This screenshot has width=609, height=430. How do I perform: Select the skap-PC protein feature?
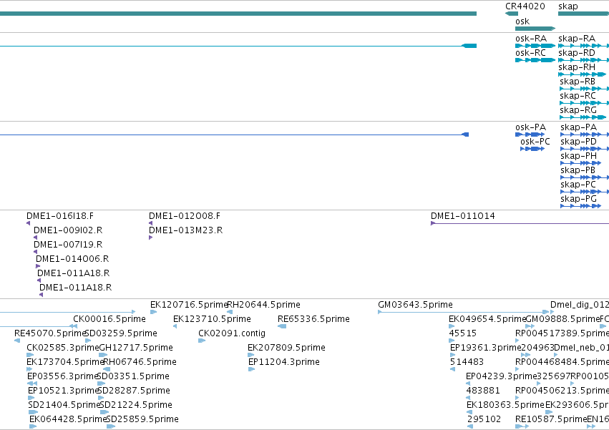coord(585,192)
